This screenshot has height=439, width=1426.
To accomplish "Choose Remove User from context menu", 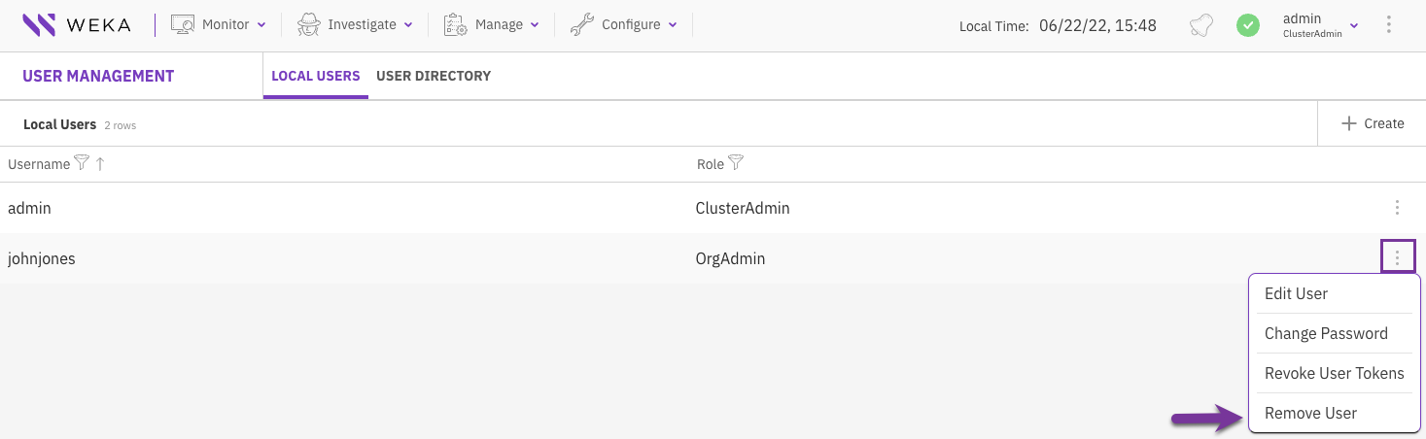I will [1310, 413].
